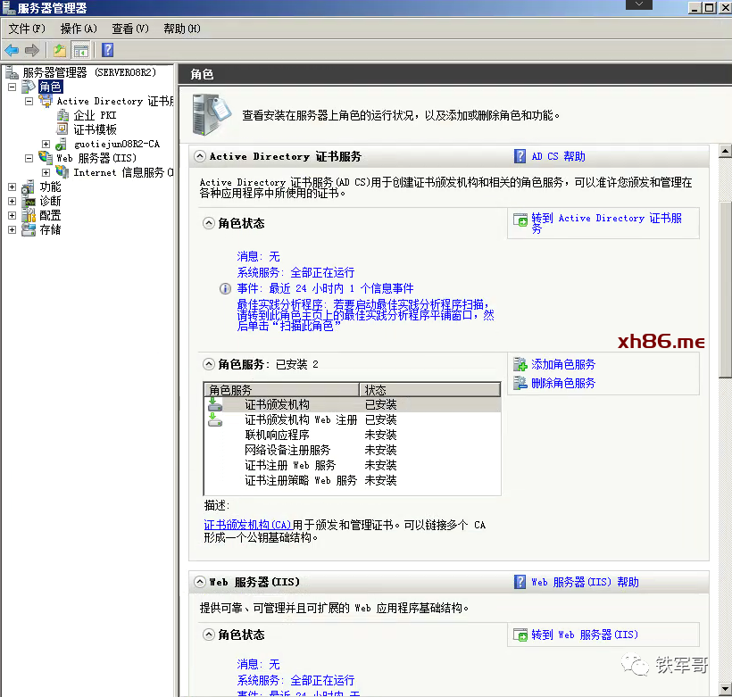The width and height of the screenshot is (732, 697).
Task: Click the scrollbar down arrow
Action: point(725,689)
